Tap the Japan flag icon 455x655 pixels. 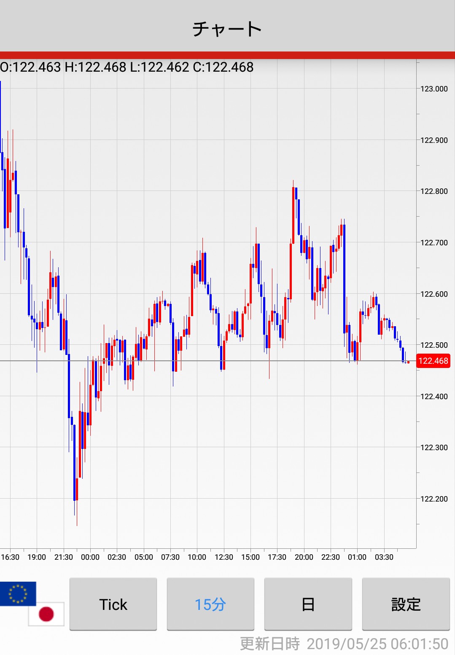[x=46, y=614]
